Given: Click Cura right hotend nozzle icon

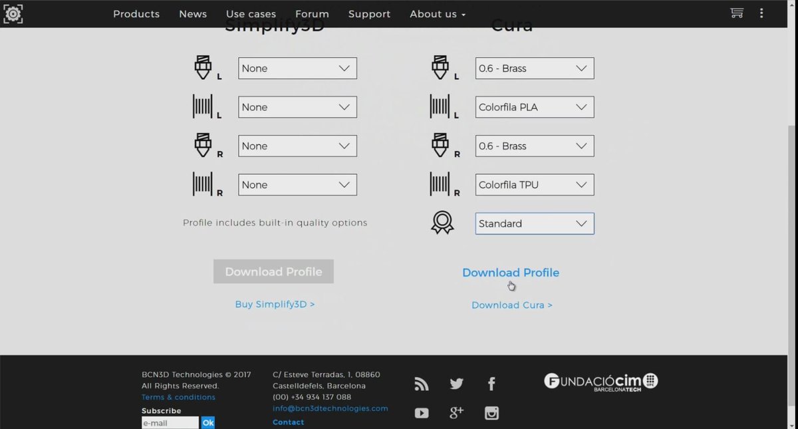Looking at the screenshot, I should pos(440,145).
